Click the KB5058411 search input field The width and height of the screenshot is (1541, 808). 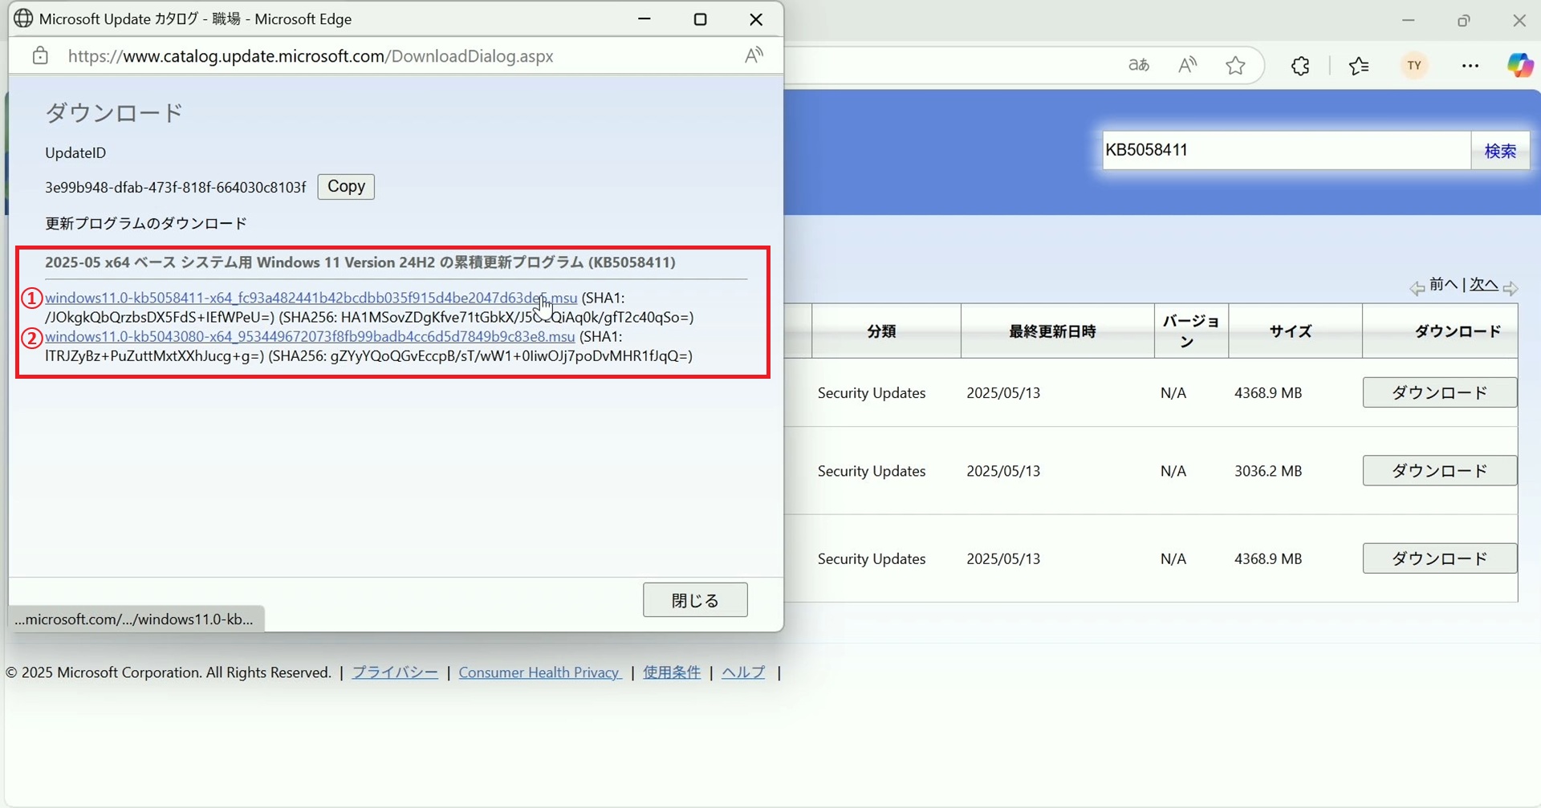click(1286, 150)
